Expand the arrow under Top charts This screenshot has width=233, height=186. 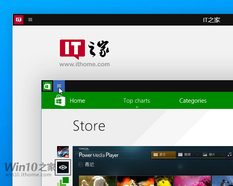click(x=137, y=107)
